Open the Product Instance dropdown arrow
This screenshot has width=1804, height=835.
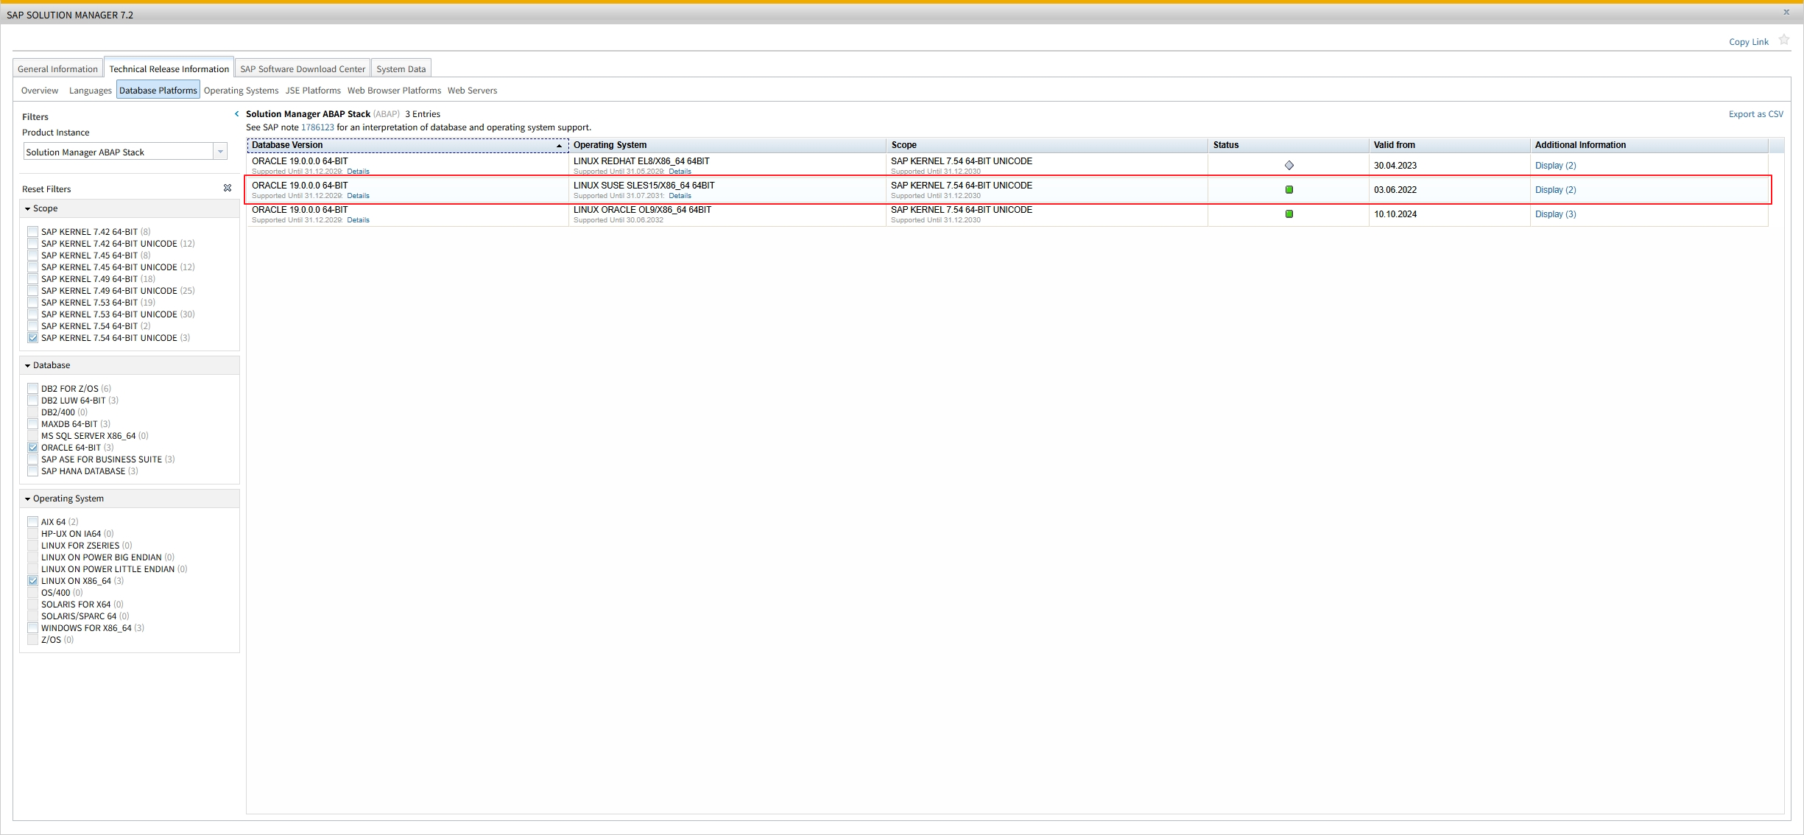coord(220,152)
